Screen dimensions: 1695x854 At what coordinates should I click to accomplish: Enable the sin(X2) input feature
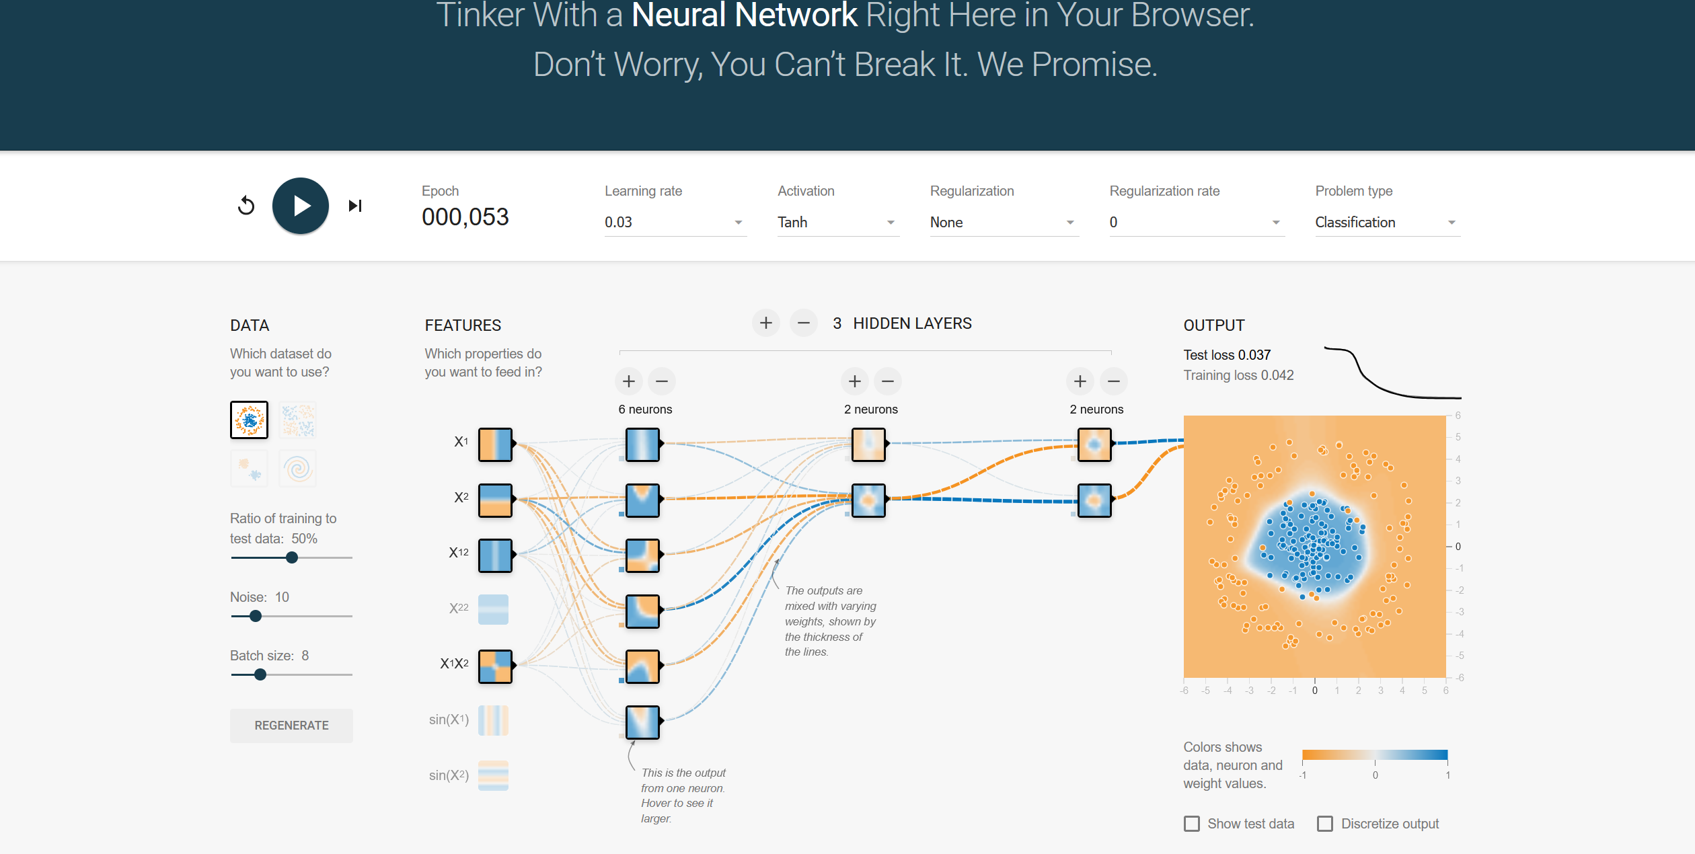click(493, 776)
